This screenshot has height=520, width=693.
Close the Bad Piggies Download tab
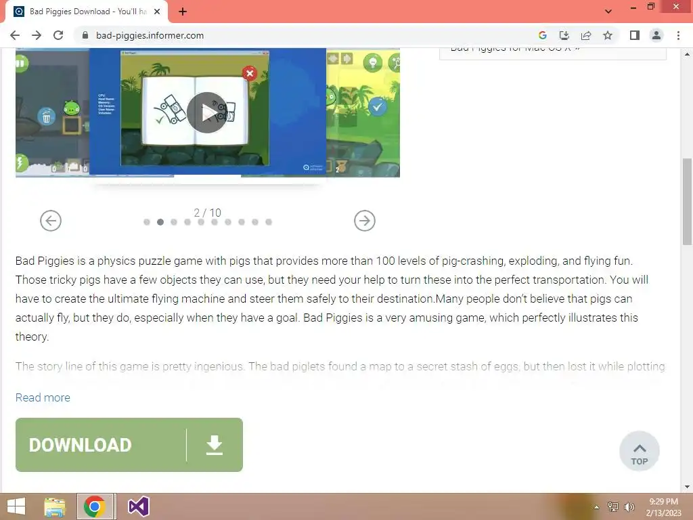coord(157,12)
